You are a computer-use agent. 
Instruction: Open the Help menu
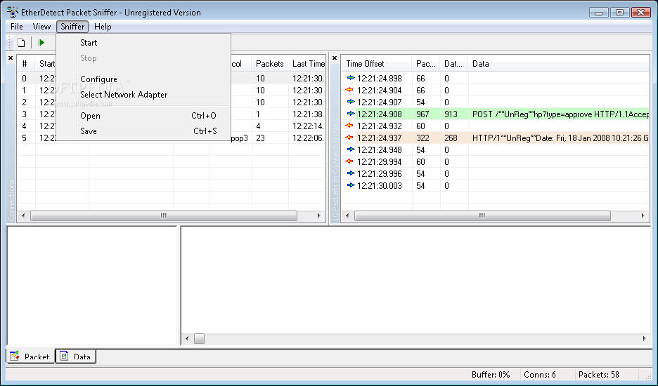pos(103,27)
